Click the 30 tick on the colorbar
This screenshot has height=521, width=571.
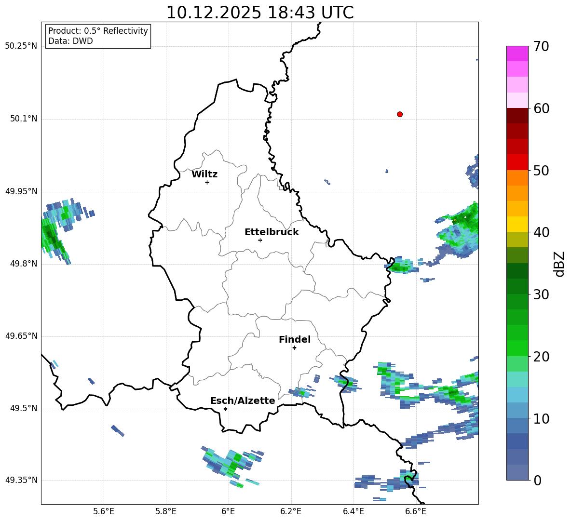541,294
